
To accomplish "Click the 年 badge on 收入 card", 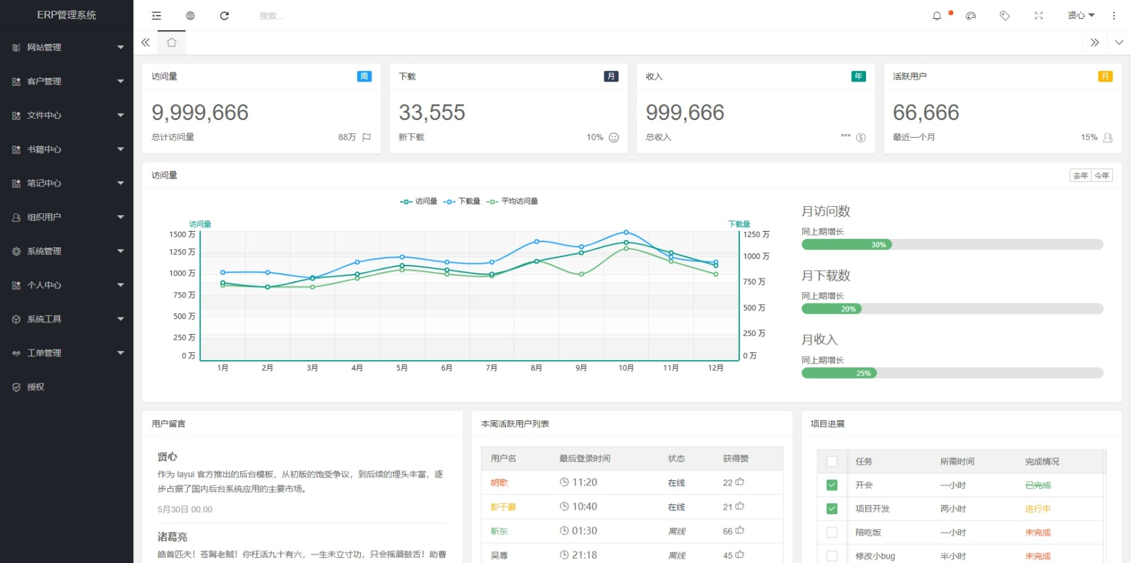I will click(x=858, y=76).
